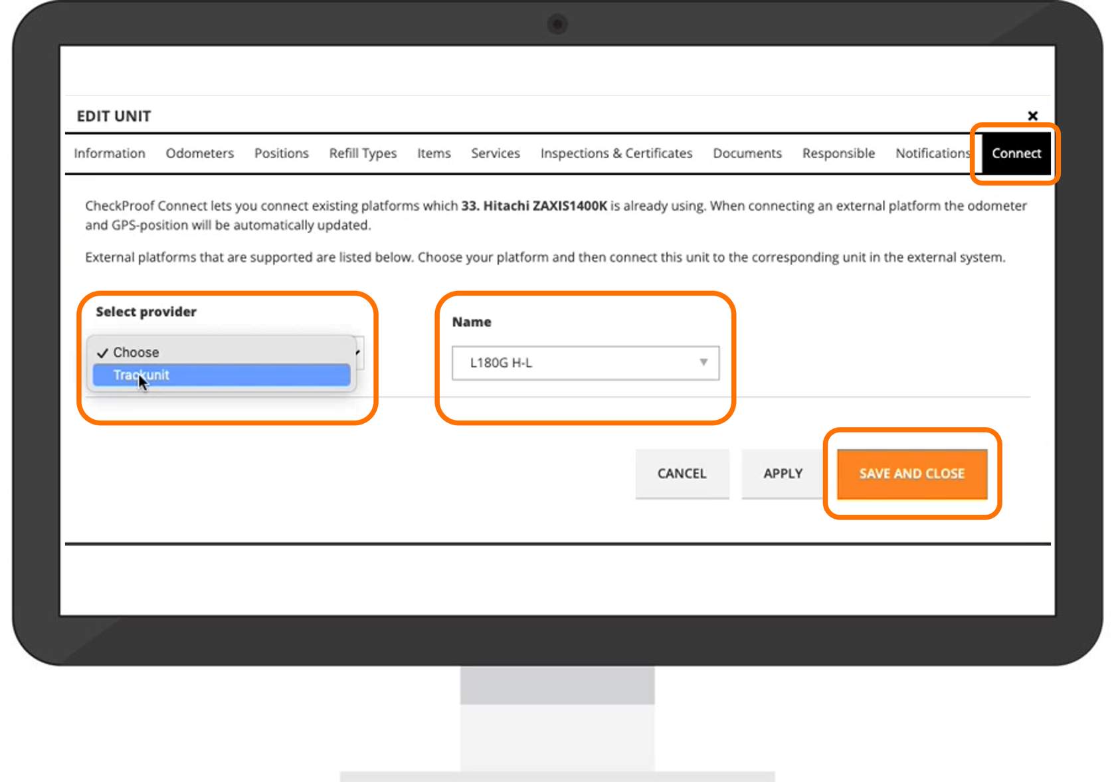The width and height of the screenshot is (1116, 782).
Task: Switch to the Services tab
Action: point(495,153)
